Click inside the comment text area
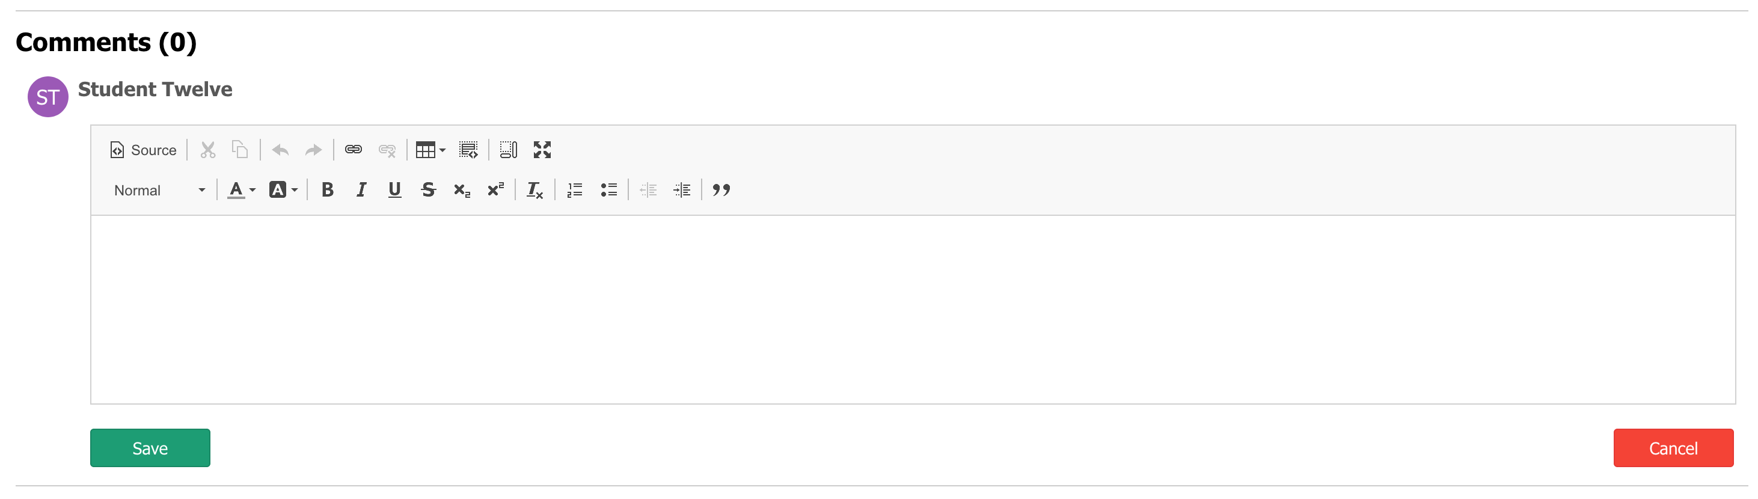Viewport: 1758px width, 499px height. coord(913,309)
